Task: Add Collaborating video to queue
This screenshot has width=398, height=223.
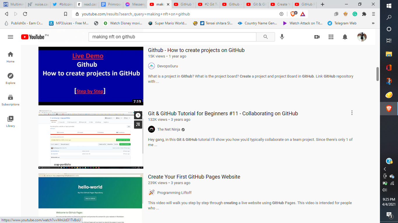Action: pos(138,125)
